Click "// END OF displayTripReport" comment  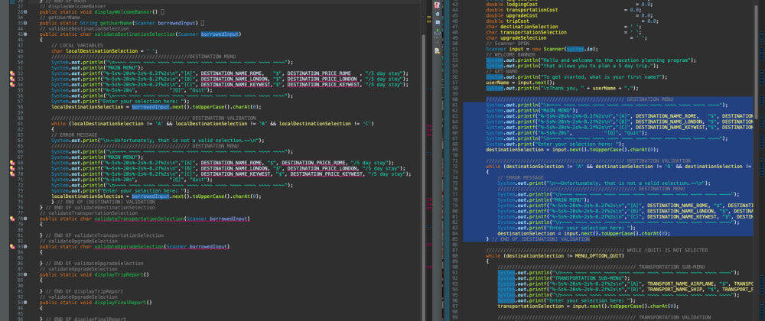point(84,292)
